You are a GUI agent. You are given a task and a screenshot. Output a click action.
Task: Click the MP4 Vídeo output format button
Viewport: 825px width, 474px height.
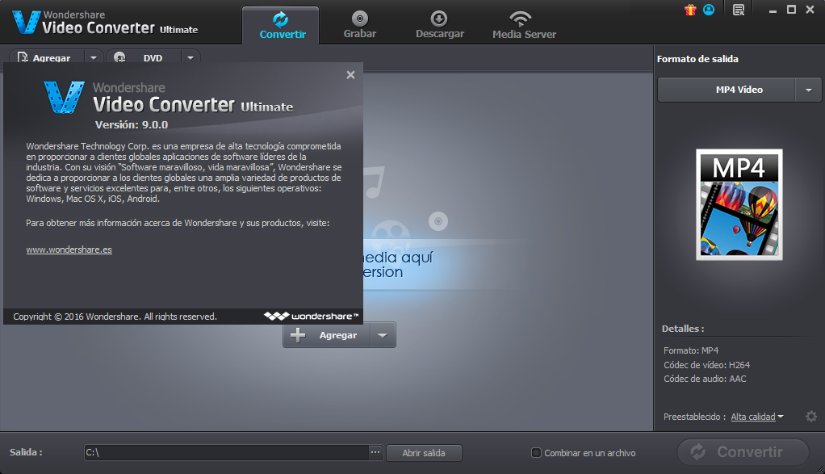[x=727, y=90]
